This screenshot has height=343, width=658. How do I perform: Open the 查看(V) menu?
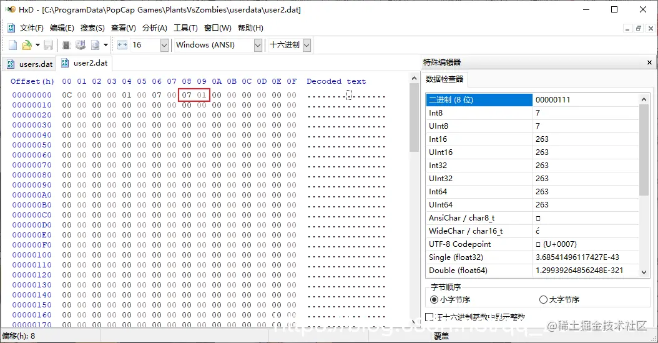coord(124,28)
